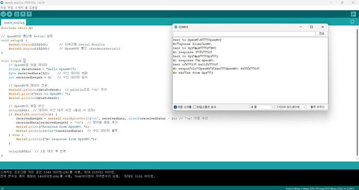Viewport: 359px width, 190px height.
Task: Click the 'byte receivedData[32];' line
Action: click(29, 73)
